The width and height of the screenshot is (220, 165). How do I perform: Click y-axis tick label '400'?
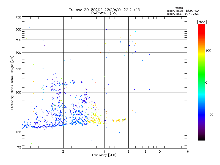pyautogui.click(x=18, y=53)
